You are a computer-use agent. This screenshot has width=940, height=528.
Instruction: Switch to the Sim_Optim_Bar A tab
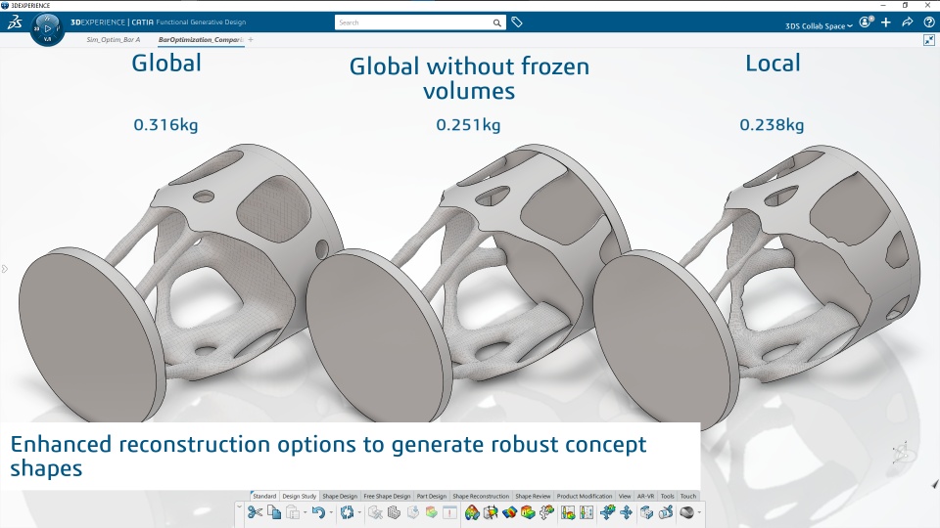pos(114,39)
